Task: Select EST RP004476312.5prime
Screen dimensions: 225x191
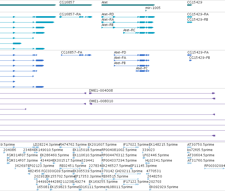Action: 119,155
